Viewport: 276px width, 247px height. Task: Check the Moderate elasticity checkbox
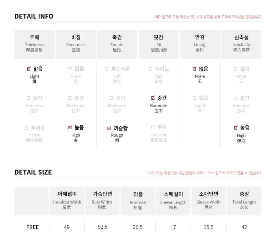[x=235, y=98]
